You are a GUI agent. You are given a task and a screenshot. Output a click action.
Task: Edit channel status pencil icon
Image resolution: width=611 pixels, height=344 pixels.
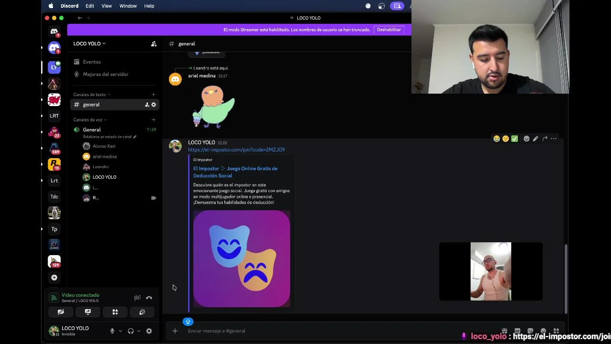pos(135,137)
